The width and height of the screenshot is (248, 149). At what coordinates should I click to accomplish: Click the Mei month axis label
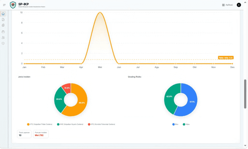click(100, 67)
